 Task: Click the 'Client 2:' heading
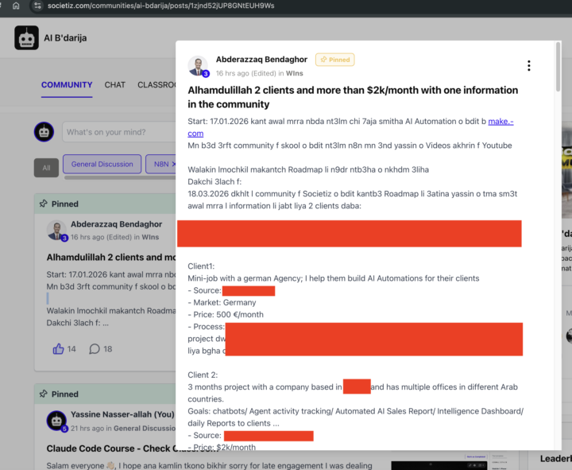pos(203,375)
